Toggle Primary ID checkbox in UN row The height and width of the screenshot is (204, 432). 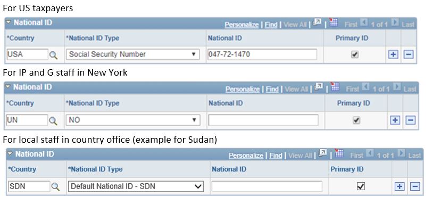tap(356, 120)
